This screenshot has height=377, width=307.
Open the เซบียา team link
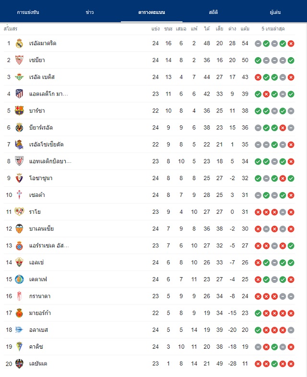pos(37,60)
